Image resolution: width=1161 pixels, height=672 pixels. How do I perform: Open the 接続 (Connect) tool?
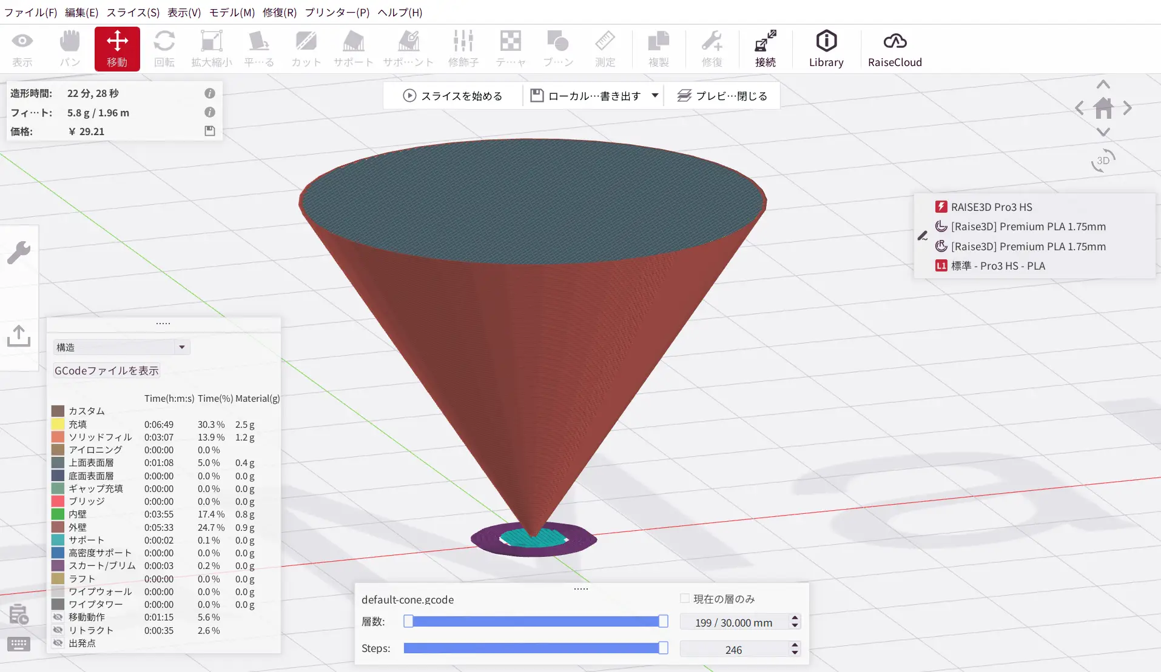point(765,48)
